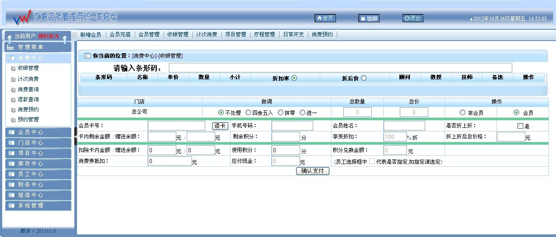Click the 手机号码 input field
556x237 pixels.
292,126
